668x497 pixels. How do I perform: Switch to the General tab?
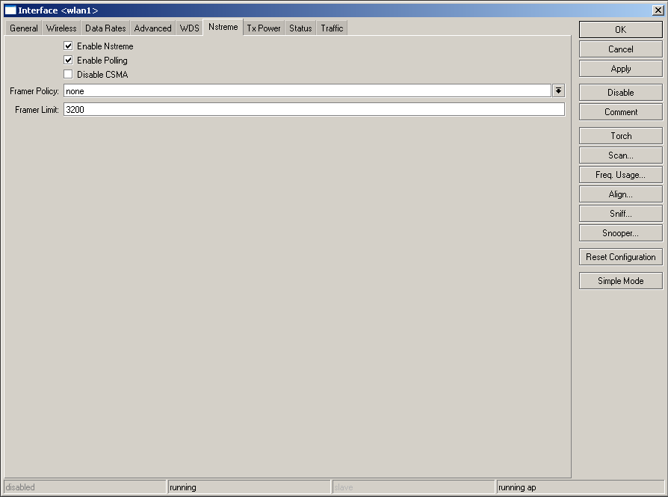pyautogui.click(x=23, y=28)
